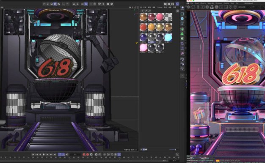The image size is (265, 163).
Task: Click the highlighted select tool in top toolbar
Action: coord(55,4)
